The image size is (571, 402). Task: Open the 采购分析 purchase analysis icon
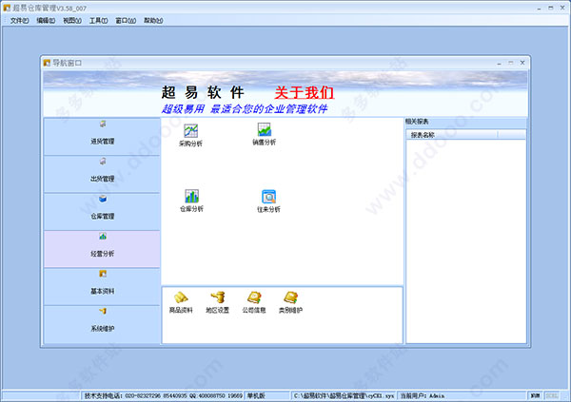point(190,135)
